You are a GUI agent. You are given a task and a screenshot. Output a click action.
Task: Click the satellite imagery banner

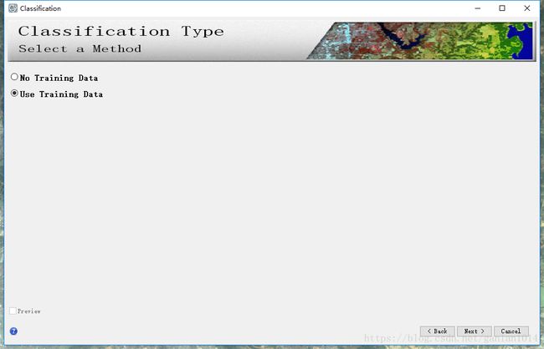click(420, 41)
